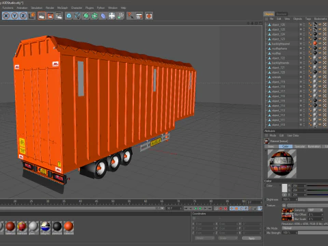Adjust the Brightness slider
328x246 pixels.
click(x=313, y=200)
